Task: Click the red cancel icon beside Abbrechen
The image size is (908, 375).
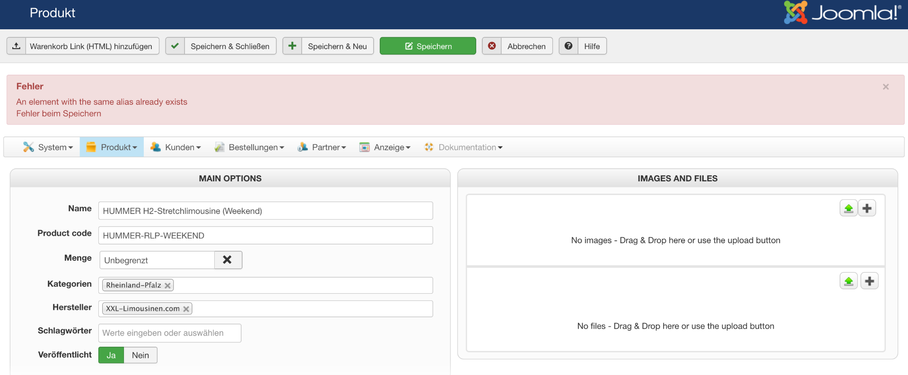Action: (492, 46)
